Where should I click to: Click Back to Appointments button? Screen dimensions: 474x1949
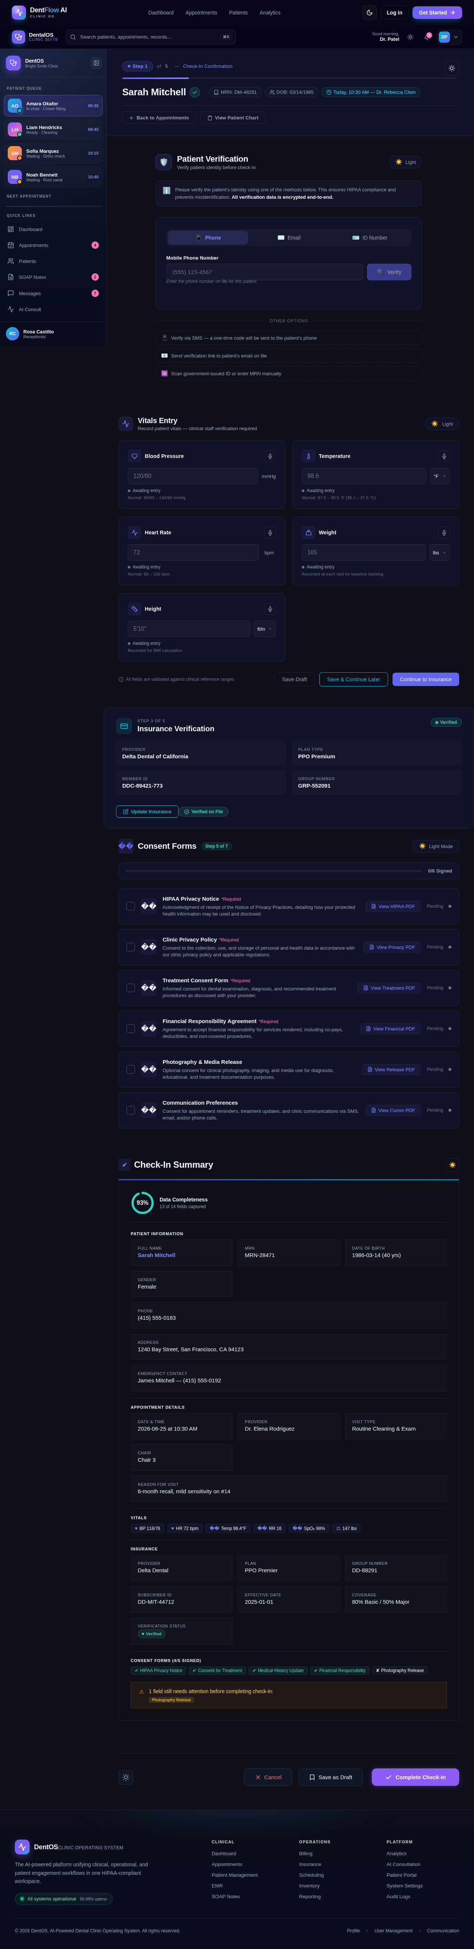pyautogui.click(x=159, y=118)
